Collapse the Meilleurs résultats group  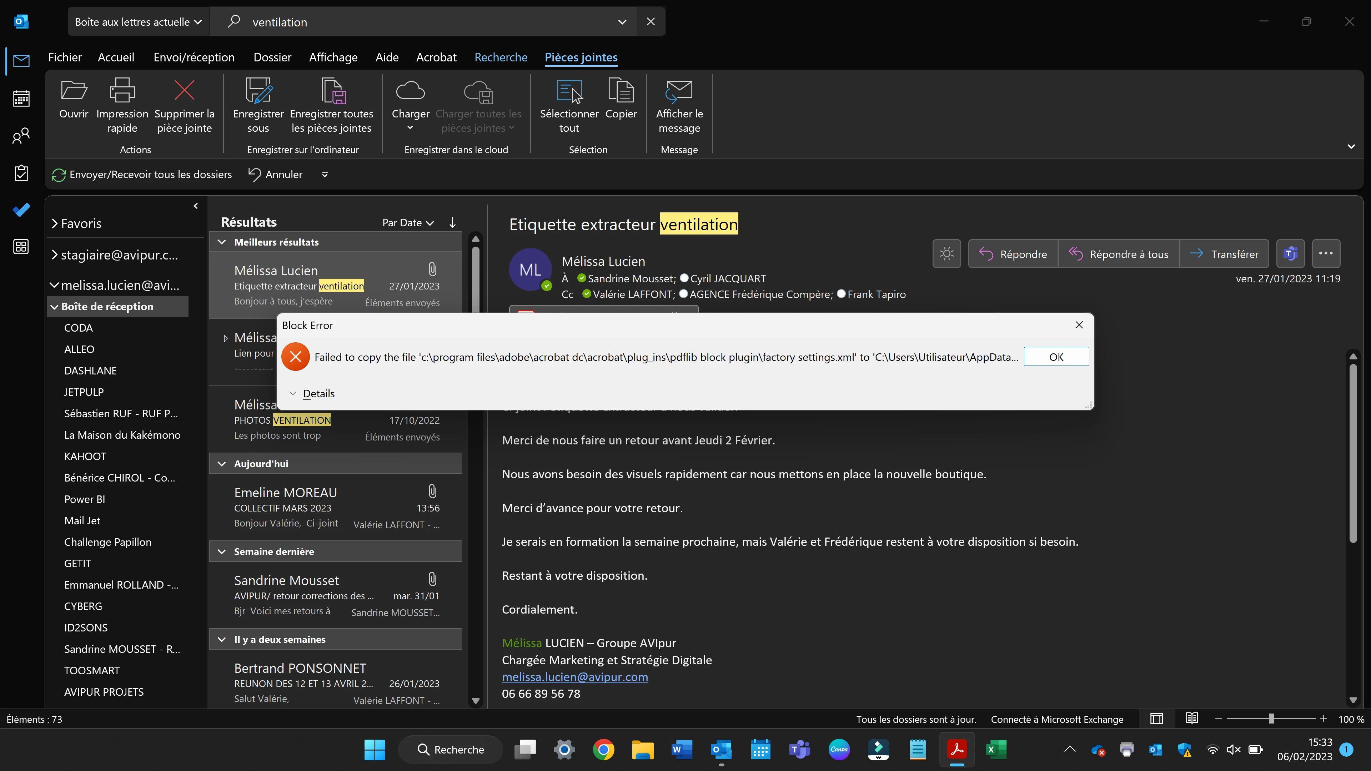[x=222, y=242]
